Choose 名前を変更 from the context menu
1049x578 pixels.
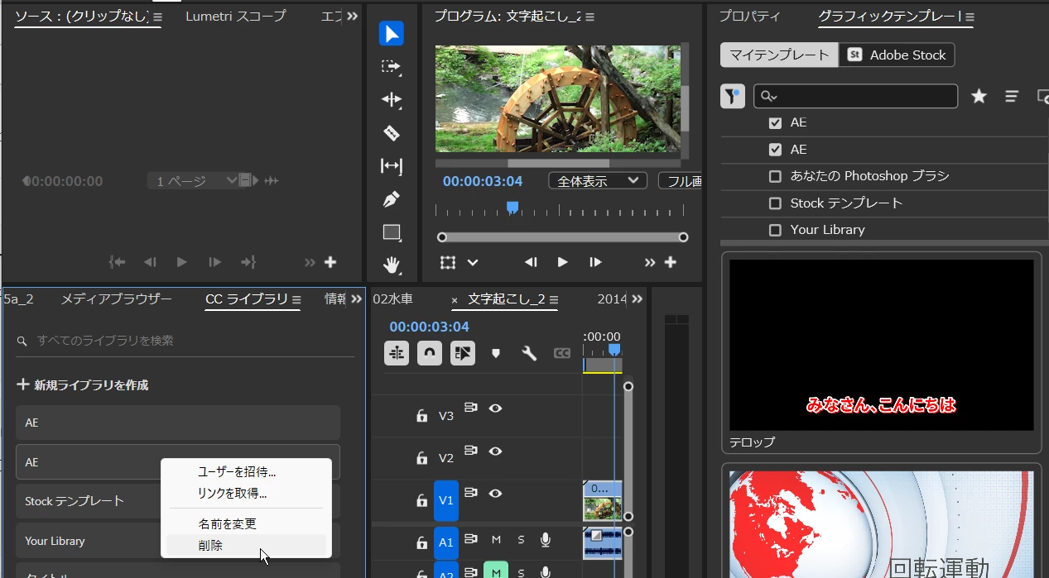pyautogui.click(x=246, y=523)
